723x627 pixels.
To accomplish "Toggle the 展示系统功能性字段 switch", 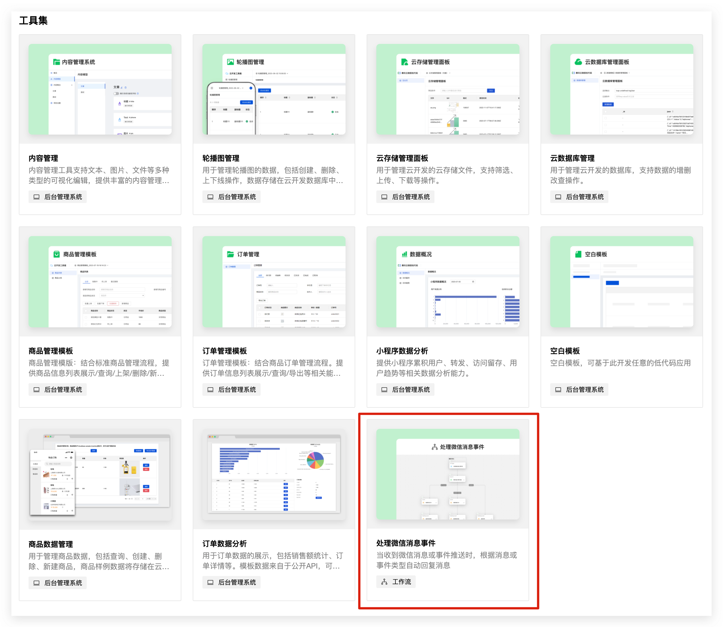I will point(117,94).
